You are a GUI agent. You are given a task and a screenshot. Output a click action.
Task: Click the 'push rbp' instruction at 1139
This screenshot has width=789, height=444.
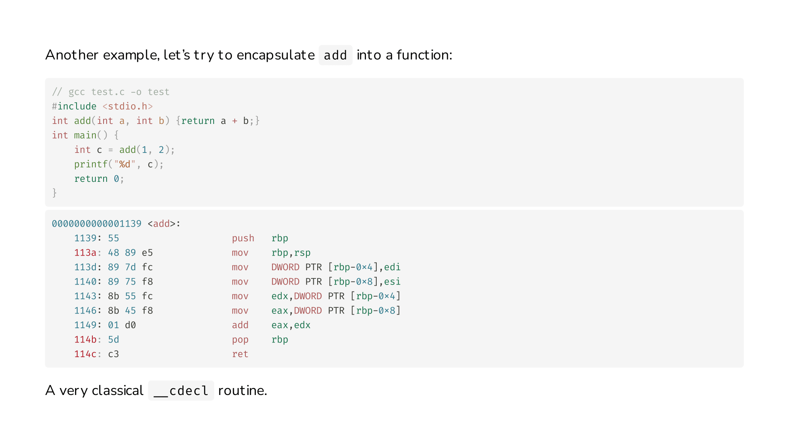(260, 238)
